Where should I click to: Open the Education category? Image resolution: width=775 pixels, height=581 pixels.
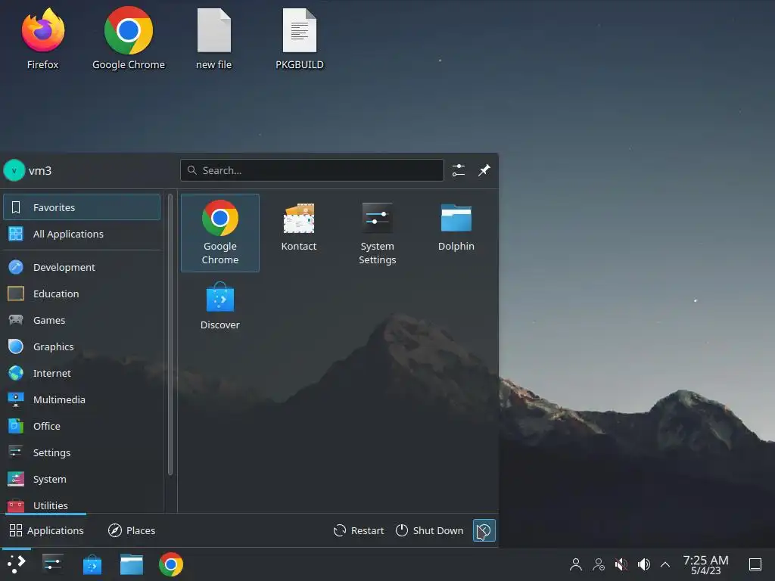coord(82,294)
